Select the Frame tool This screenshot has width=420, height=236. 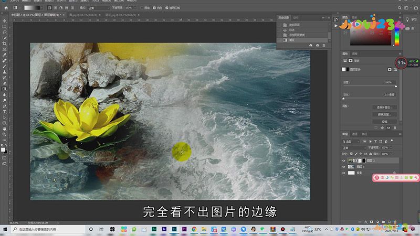pos(4,49)
